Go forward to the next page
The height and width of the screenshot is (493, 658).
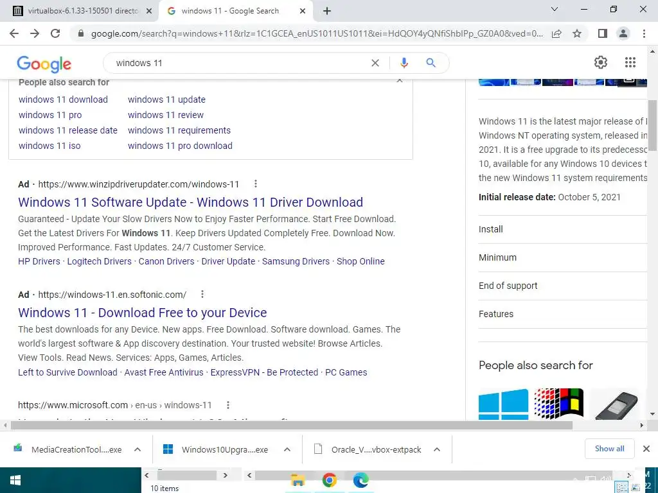click(x=35, y=33)
